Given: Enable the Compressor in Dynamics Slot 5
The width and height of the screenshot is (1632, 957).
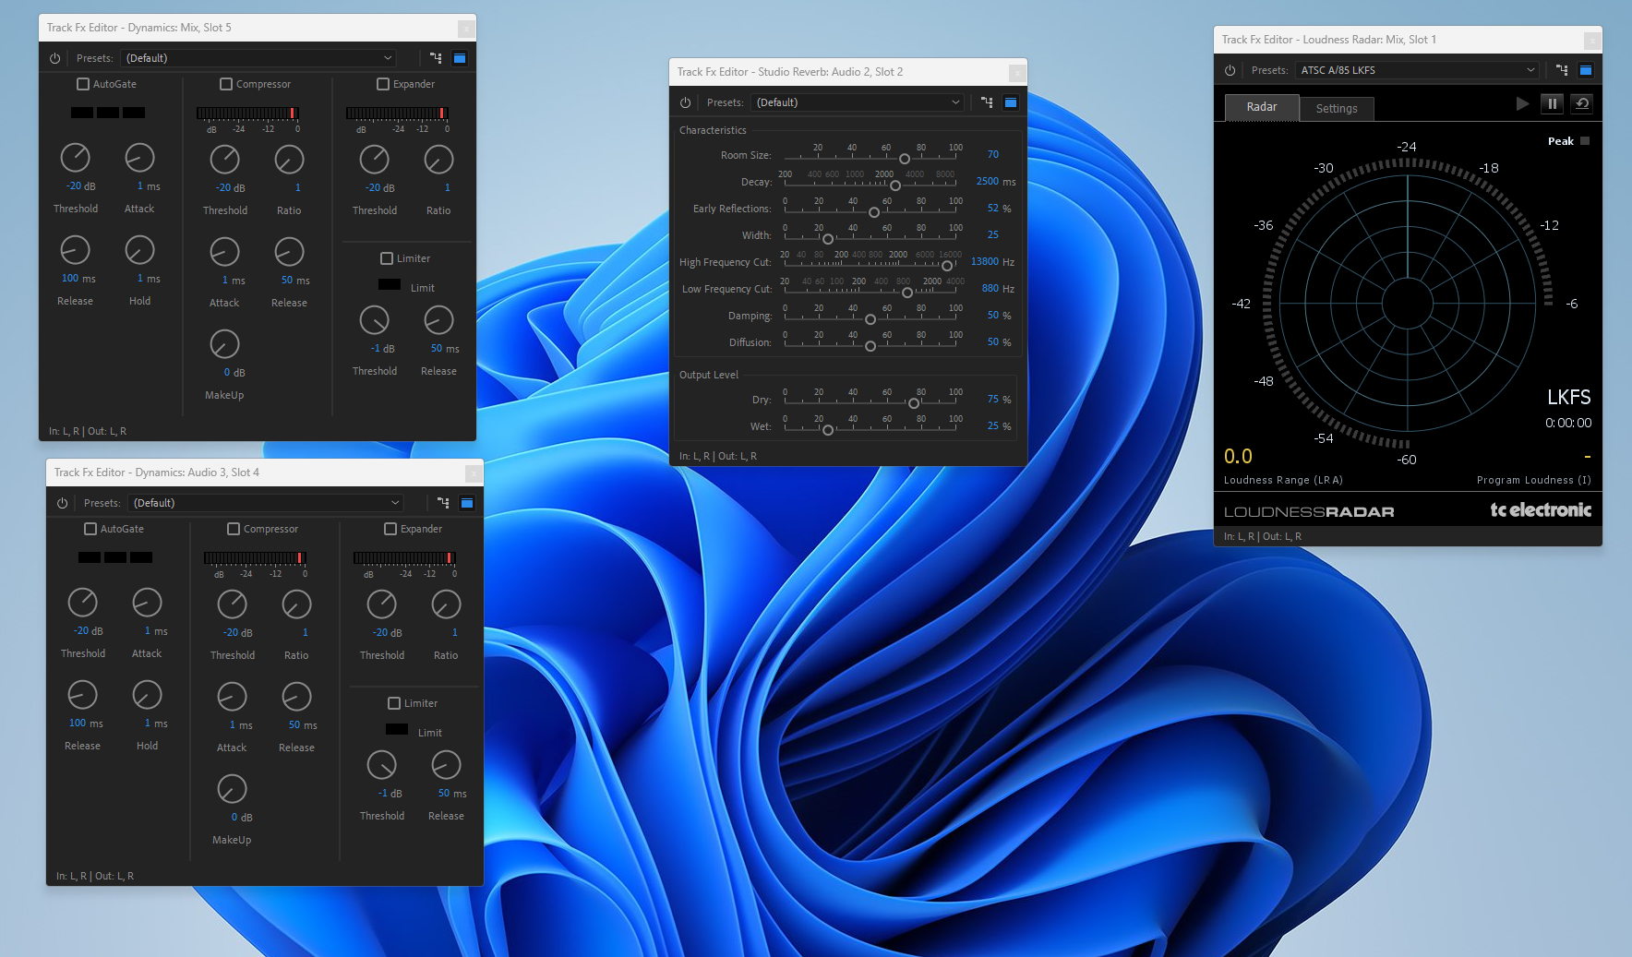Looking at the screenshot, I should tap(226, 83).
